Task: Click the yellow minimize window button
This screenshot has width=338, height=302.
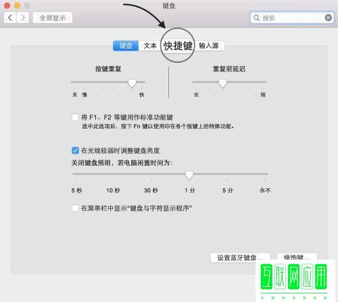Action: point(18,5)
